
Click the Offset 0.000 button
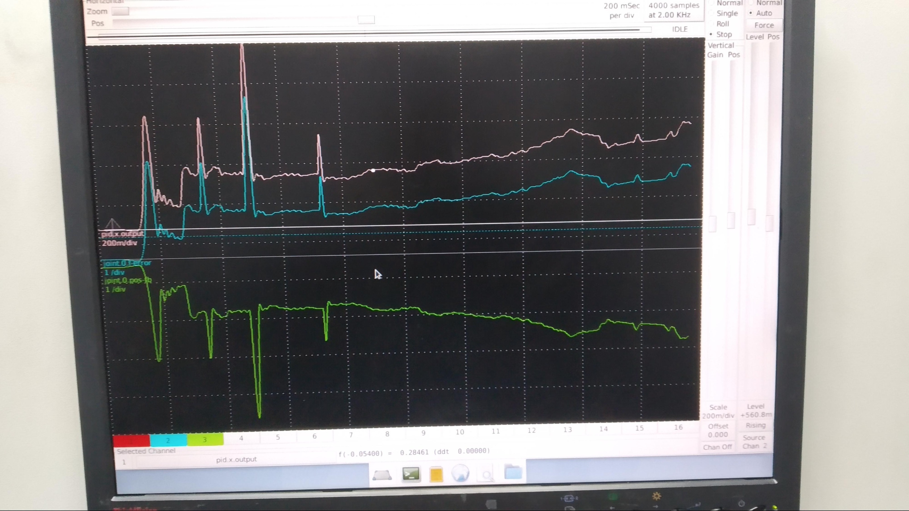tap(718, 430)
